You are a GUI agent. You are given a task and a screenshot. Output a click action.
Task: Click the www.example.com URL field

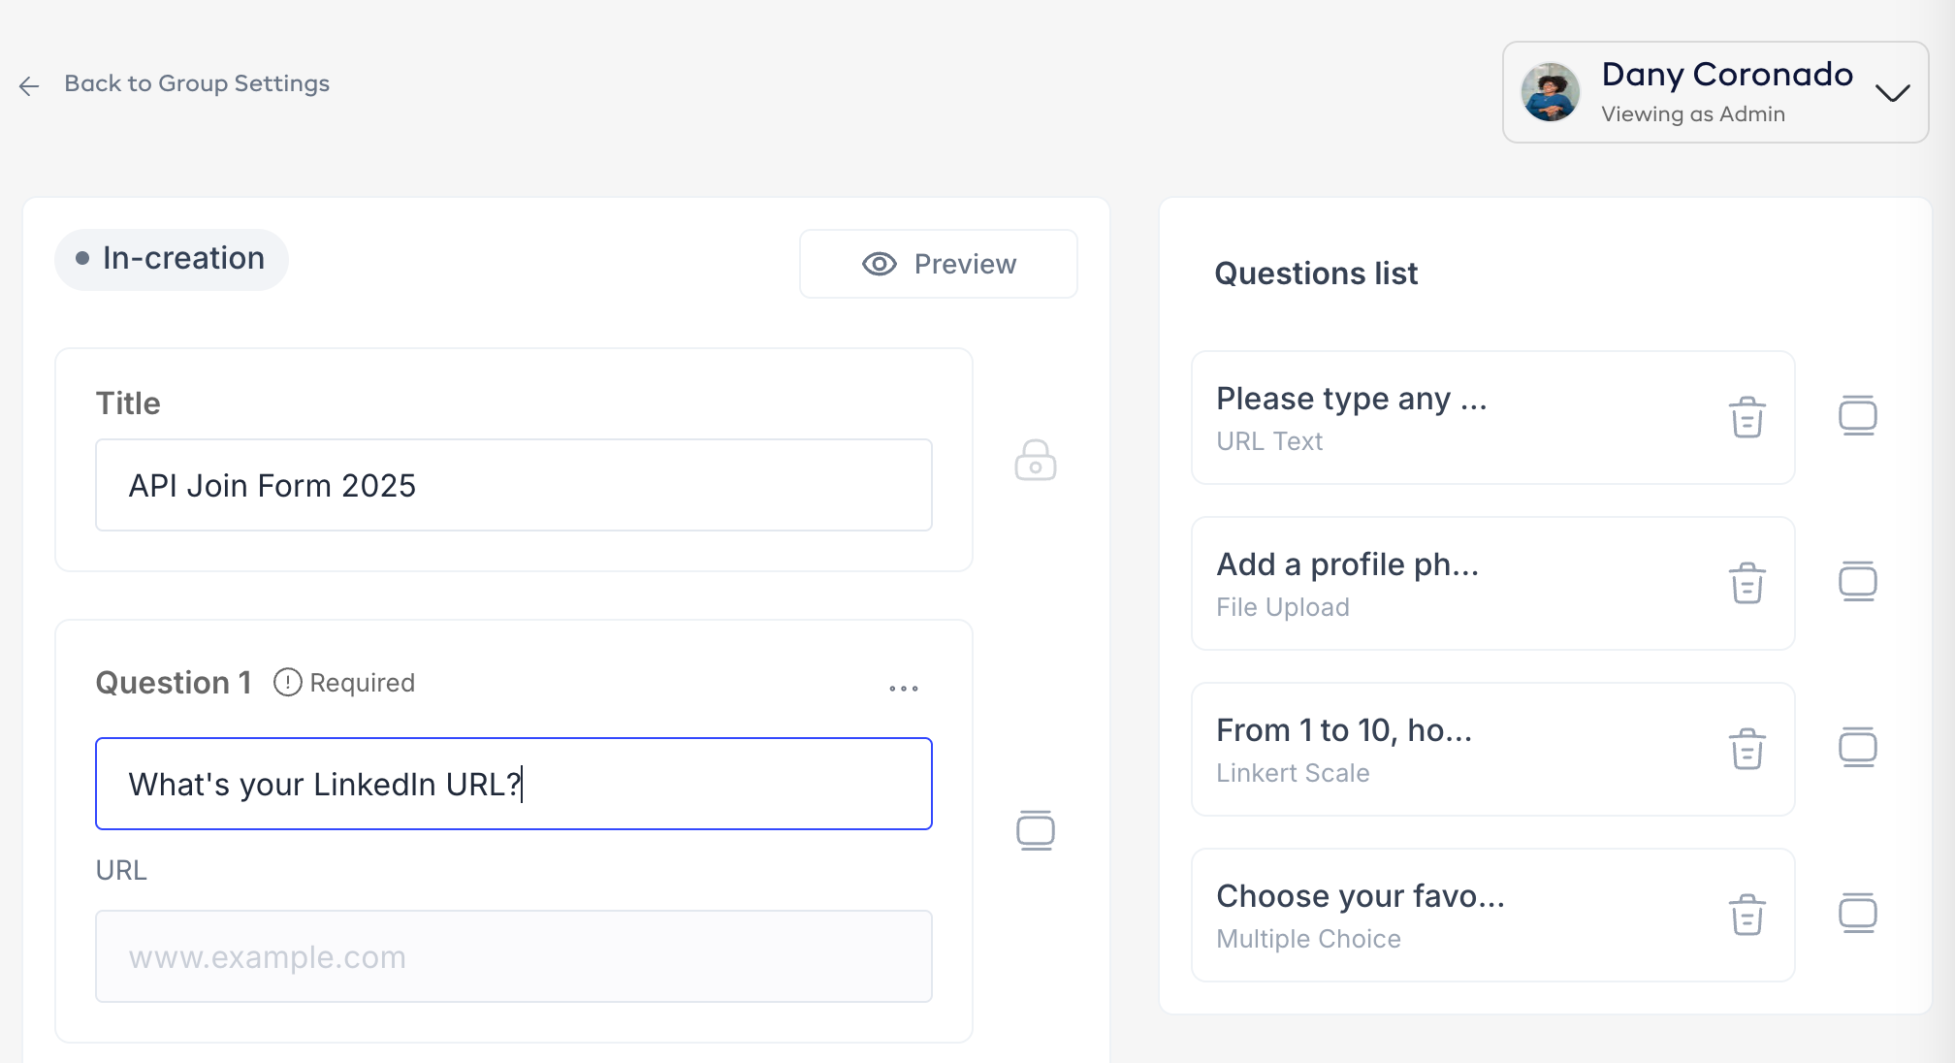click(513, 956)
